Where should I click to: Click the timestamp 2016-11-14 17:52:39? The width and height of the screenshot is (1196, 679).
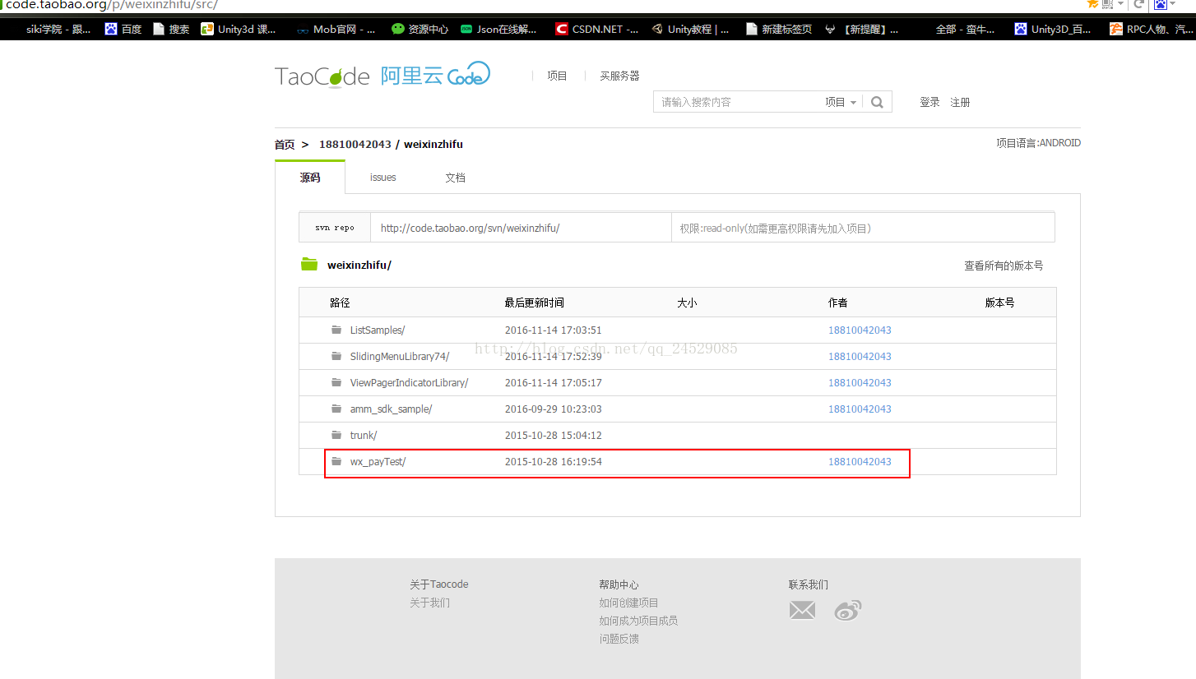554,356
